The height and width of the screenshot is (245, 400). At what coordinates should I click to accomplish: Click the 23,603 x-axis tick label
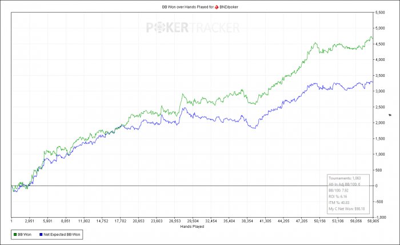point(157,221)
